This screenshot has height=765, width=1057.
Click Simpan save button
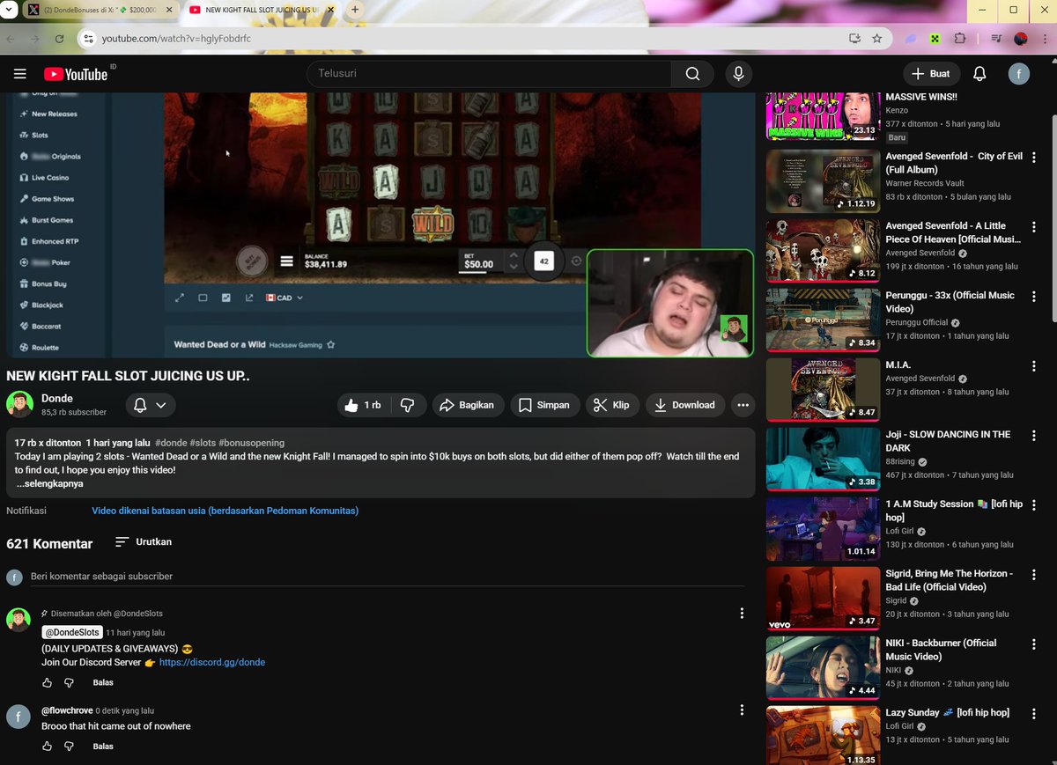coord(544,405)
